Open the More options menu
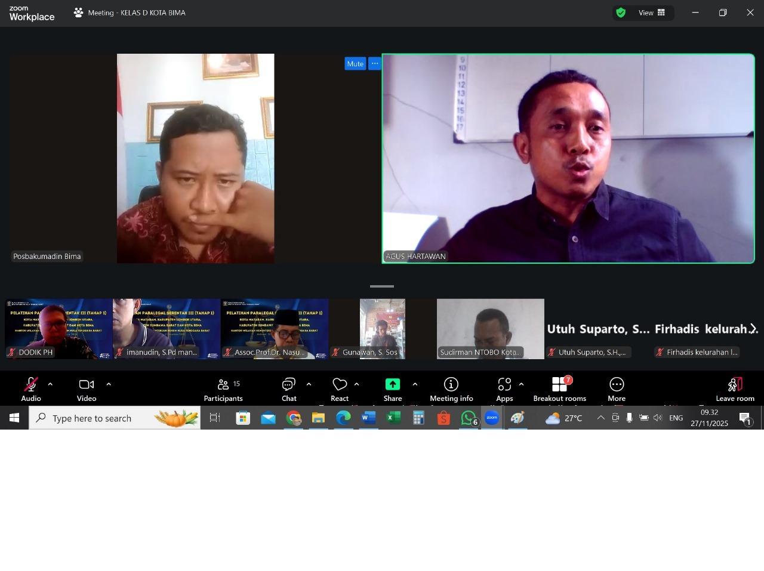The image size is (764, 571). coord(617,389)
